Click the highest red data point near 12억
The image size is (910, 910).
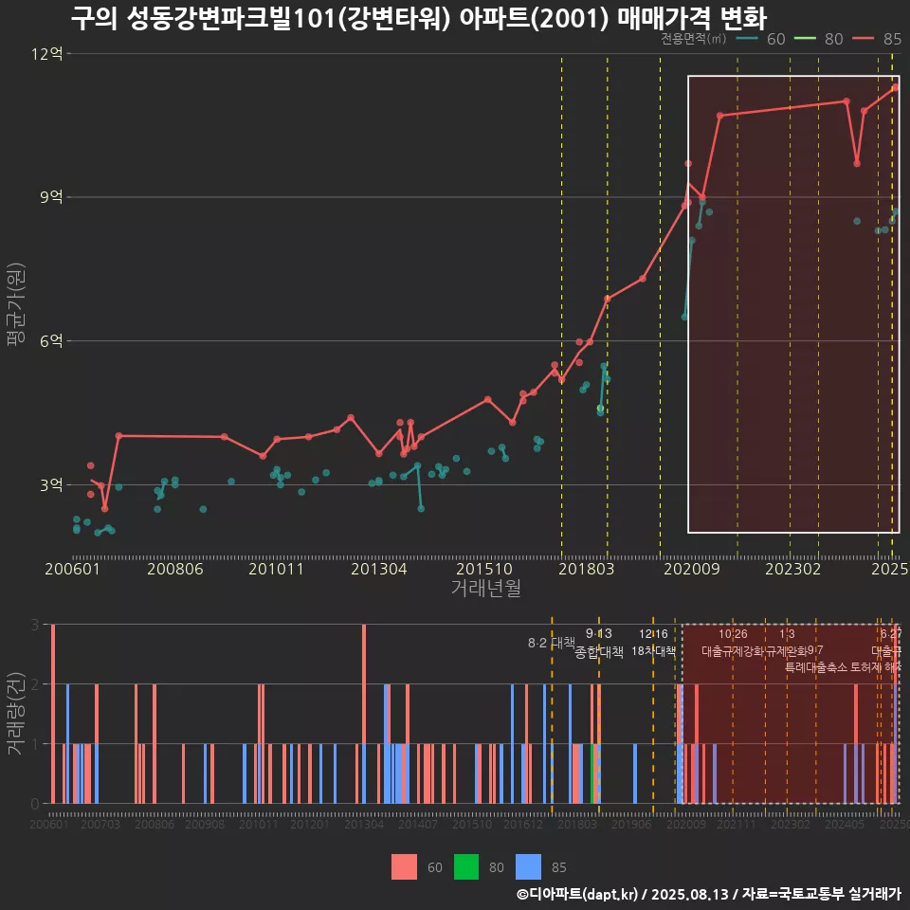point(896,87)
